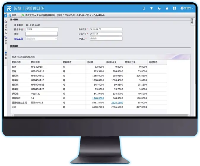Click the 2228.1600 remaining quantity link
The image size is (200, 166).
pos(117,102)
